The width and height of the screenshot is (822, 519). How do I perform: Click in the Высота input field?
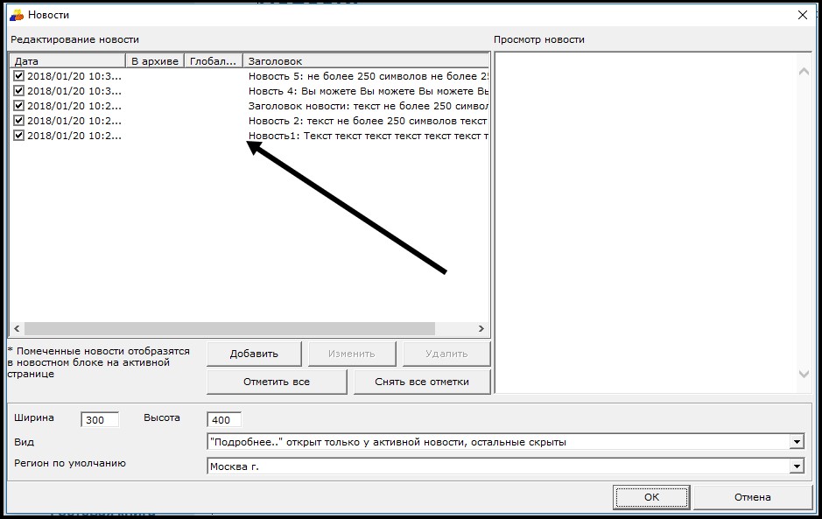point(224,420)
